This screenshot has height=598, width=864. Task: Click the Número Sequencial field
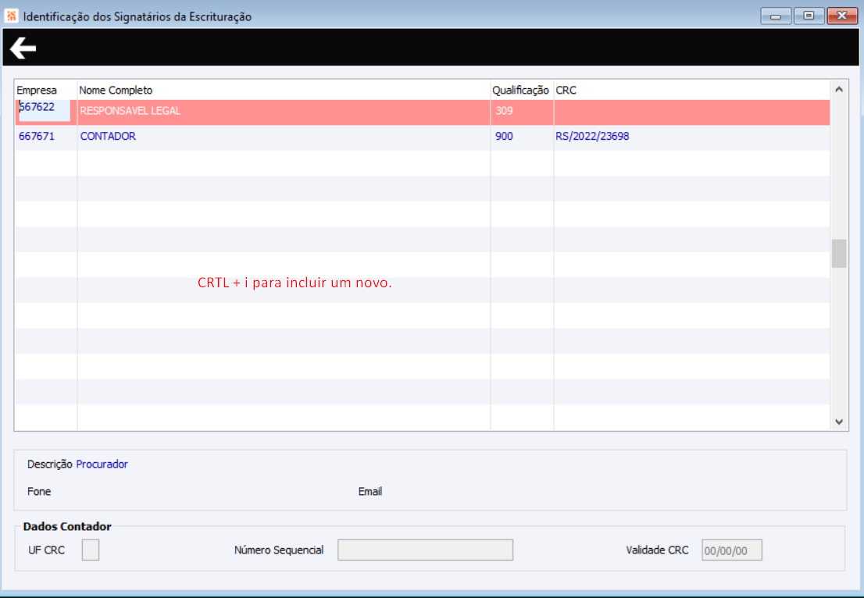(426, 550)
